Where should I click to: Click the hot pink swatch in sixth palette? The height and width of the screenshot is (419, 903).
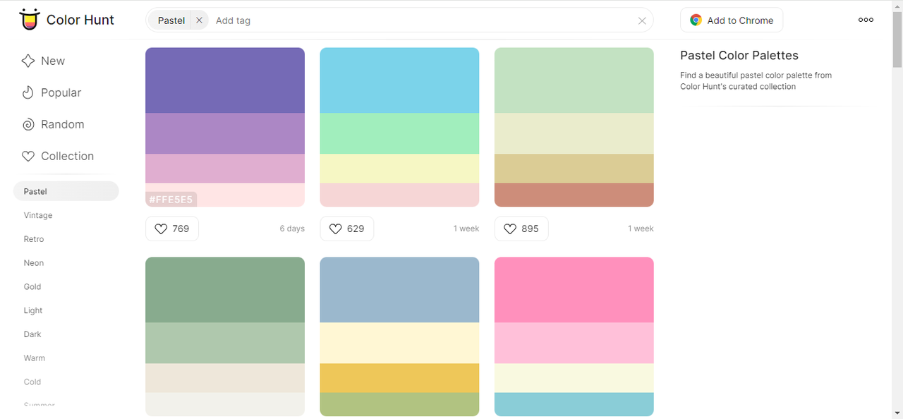574,290
